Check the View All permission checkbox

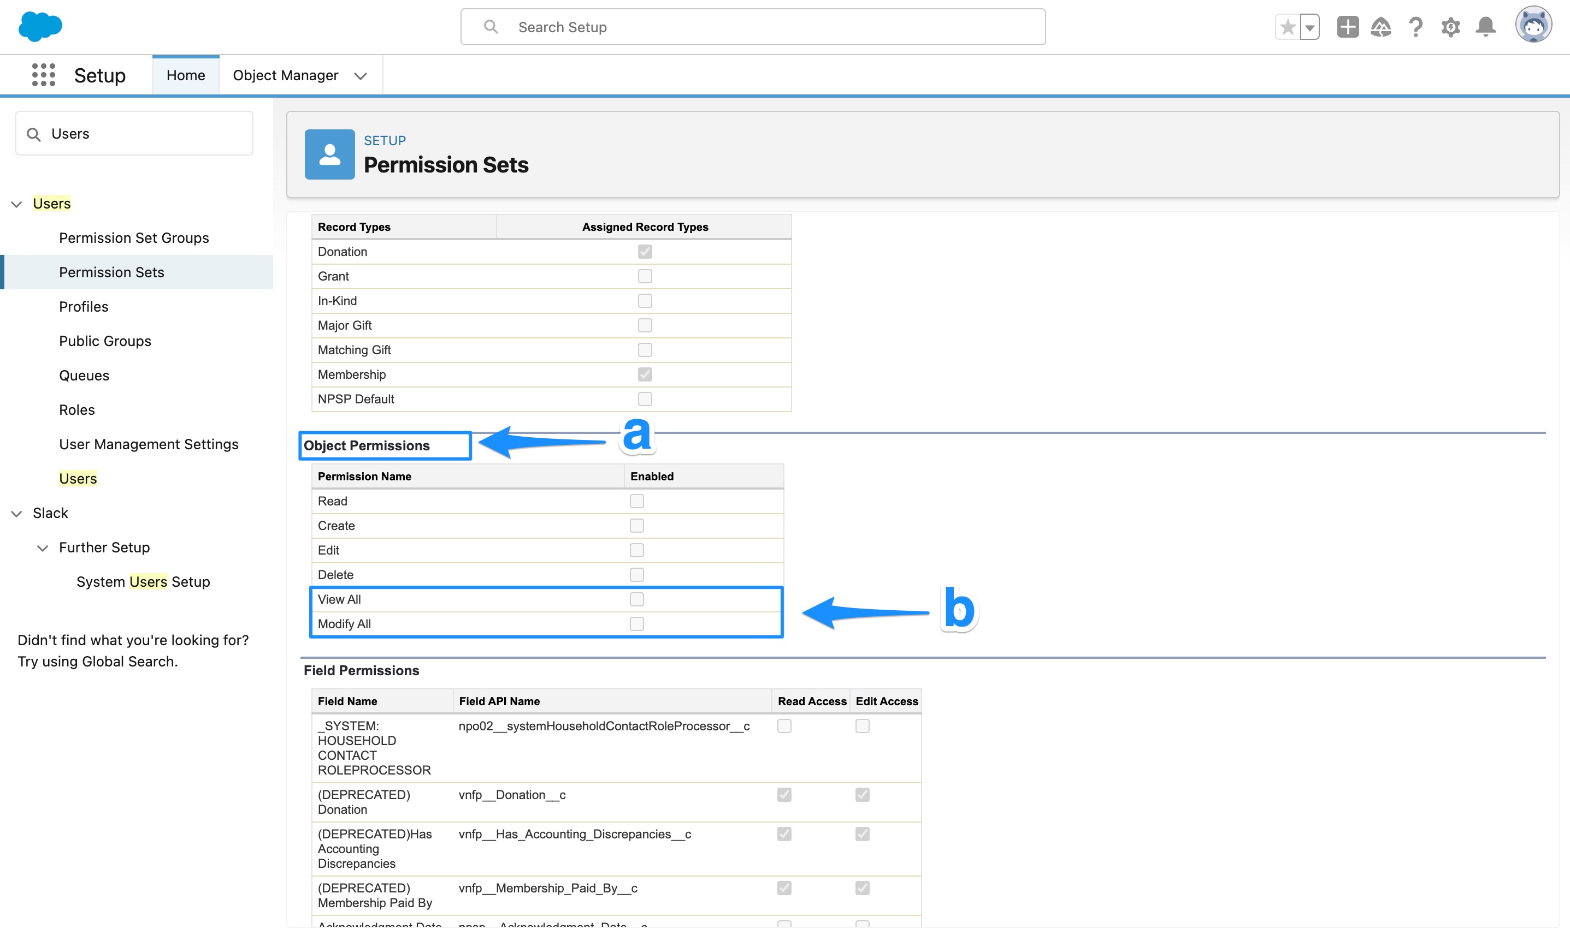[636, 599]
